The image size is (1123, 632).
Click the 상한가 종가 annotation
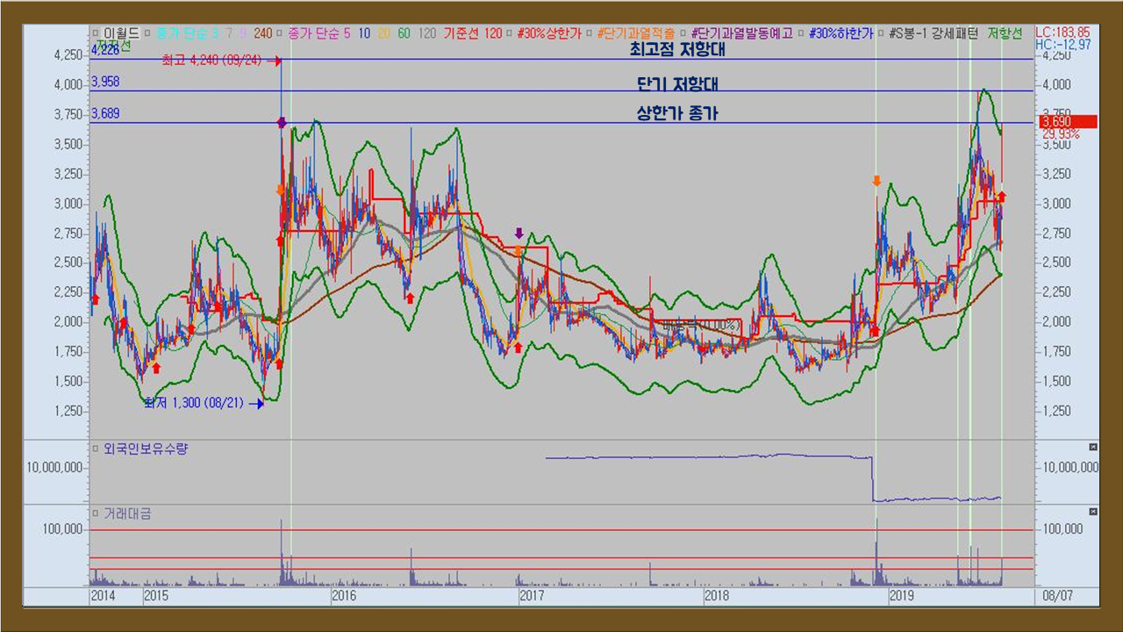(x=677, y=113)
